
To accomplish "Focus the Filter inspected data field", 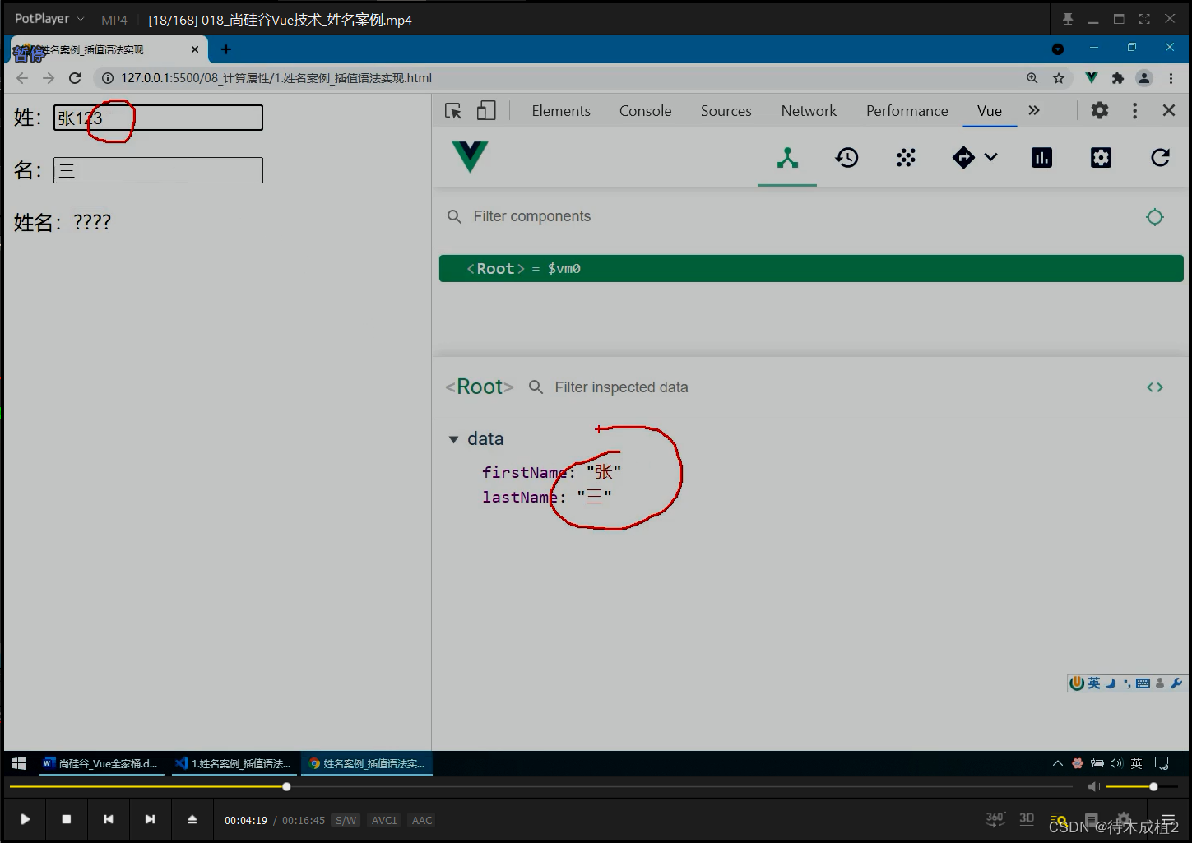I will pyautogui.click(x=831, y=387).
